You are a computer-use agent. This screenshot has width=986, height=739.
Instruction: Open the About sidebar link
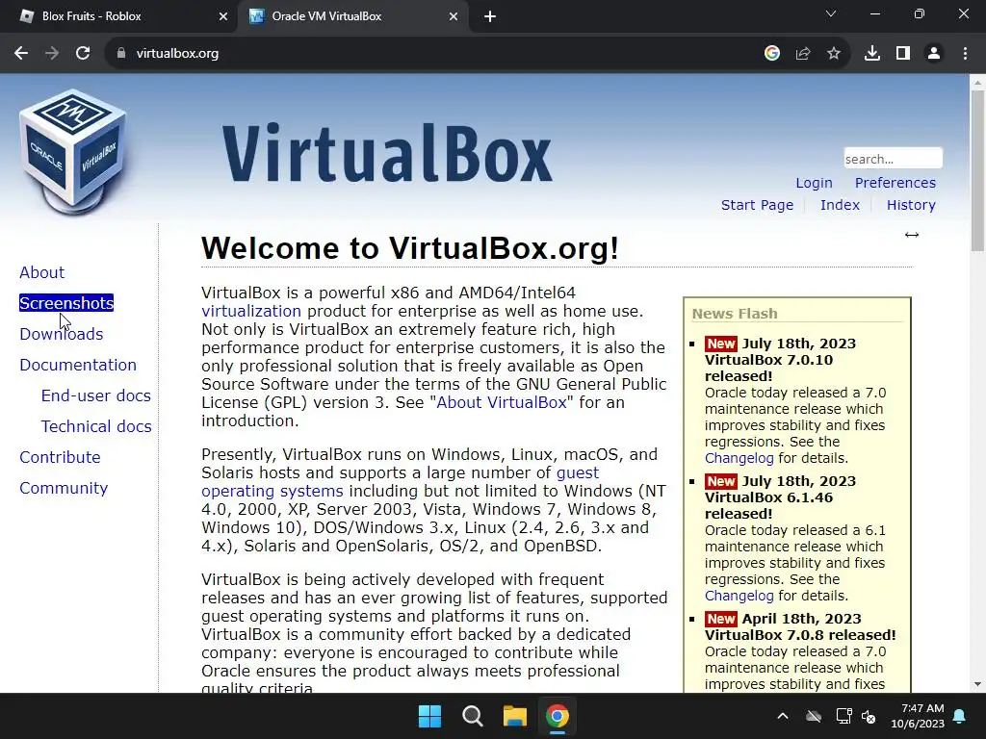41,272
